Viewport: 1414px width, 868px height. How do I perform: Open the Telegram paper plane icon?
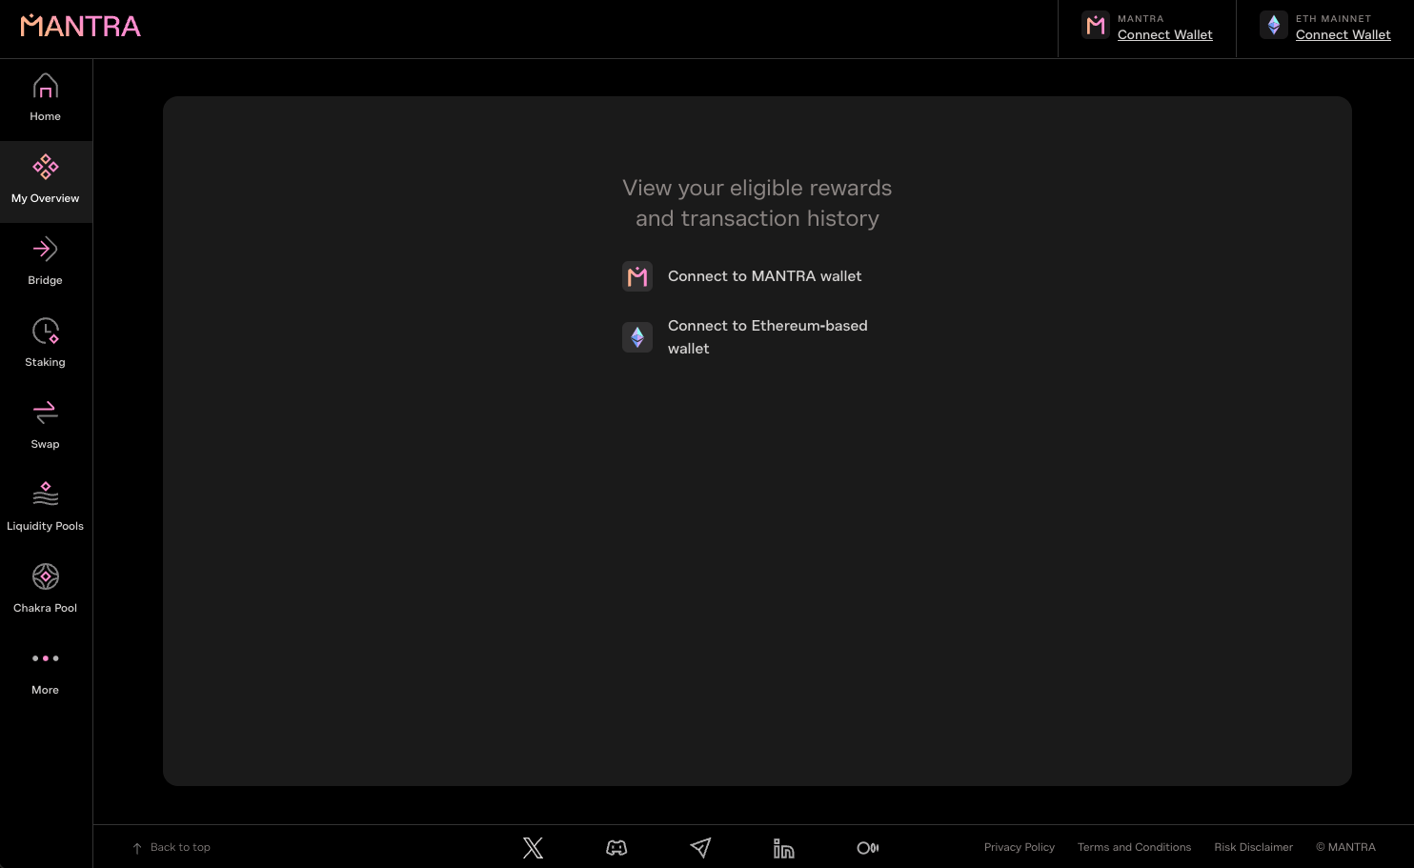[700, 848]
